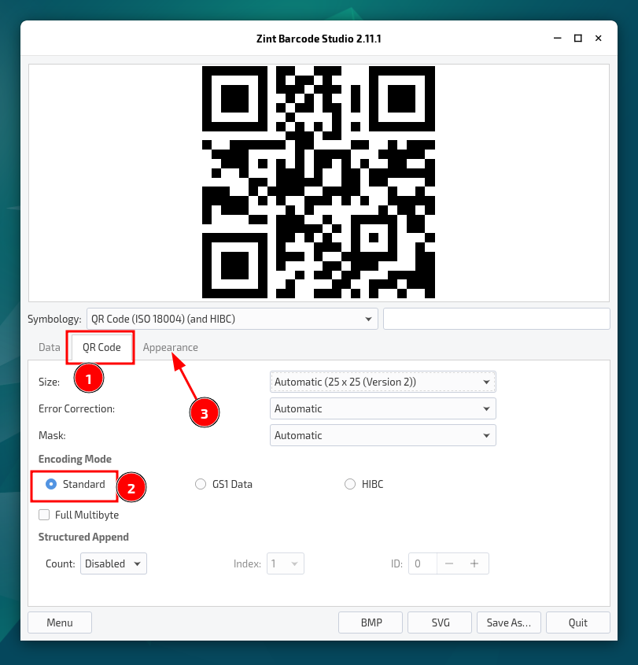Close the Zint Barcode Studio window

coord(598,39)
